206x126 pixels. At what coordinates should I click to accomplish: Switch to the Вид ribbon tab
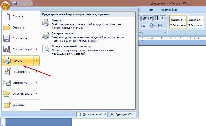[x=151, y=10]
